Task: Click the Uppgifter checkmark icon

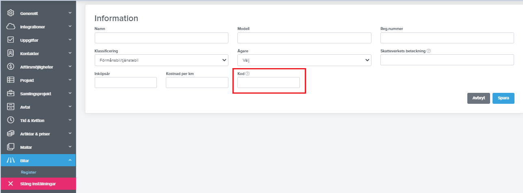Action: (11, 40)
